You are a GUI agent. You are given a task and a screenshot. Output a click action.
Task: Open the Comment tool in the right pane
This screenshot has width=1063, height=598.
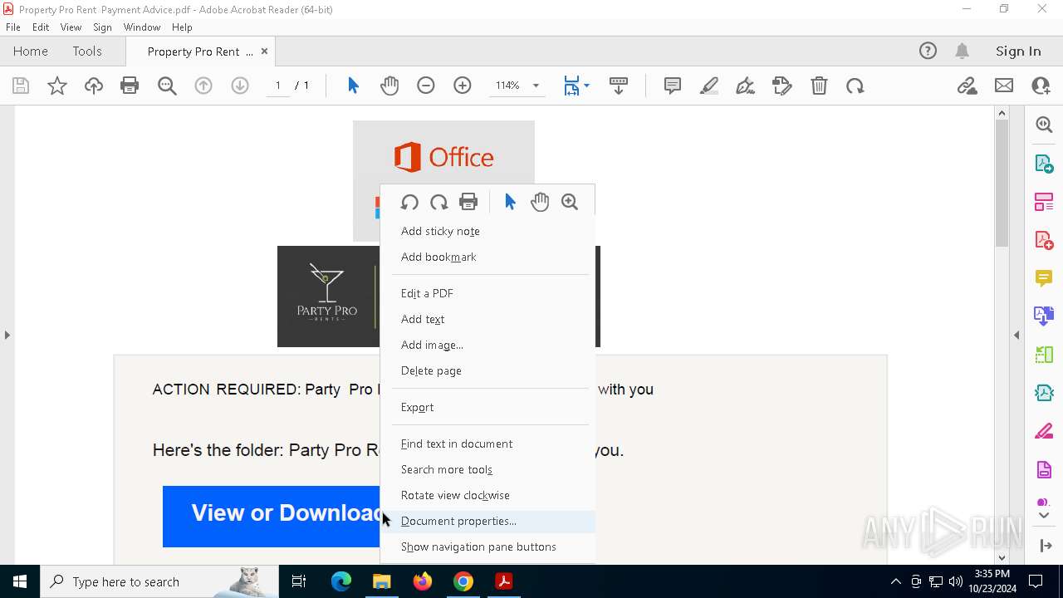pos(1044,278)
